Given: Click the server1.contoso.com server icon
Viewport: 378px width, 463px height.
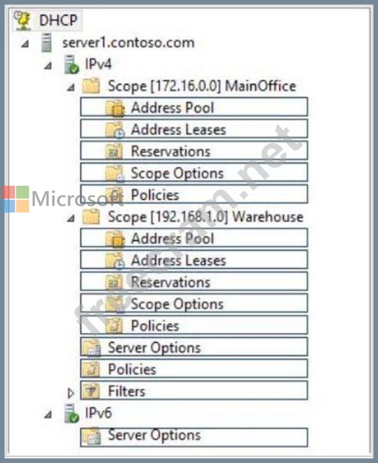Looking at the screenshot, I should coord(46,43).
